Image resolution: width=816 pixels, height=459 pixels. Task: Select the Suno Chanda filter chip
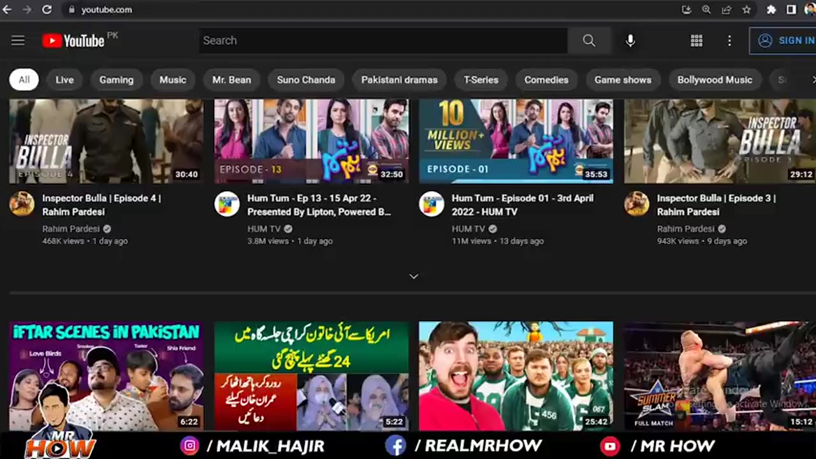306,80
